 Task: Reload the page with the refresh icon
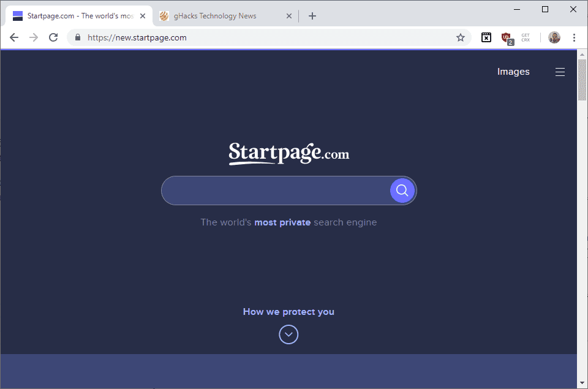[53, 37]
